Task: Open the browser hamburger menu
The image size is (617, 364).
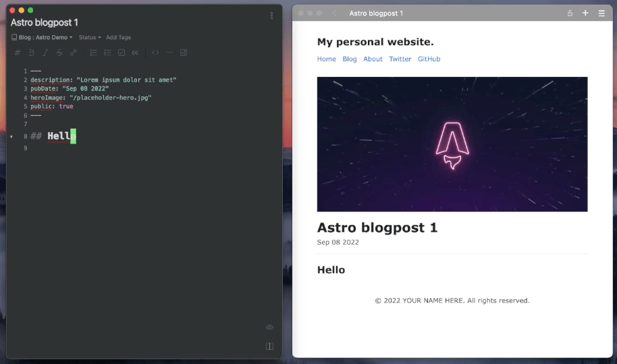Action: 601,13
